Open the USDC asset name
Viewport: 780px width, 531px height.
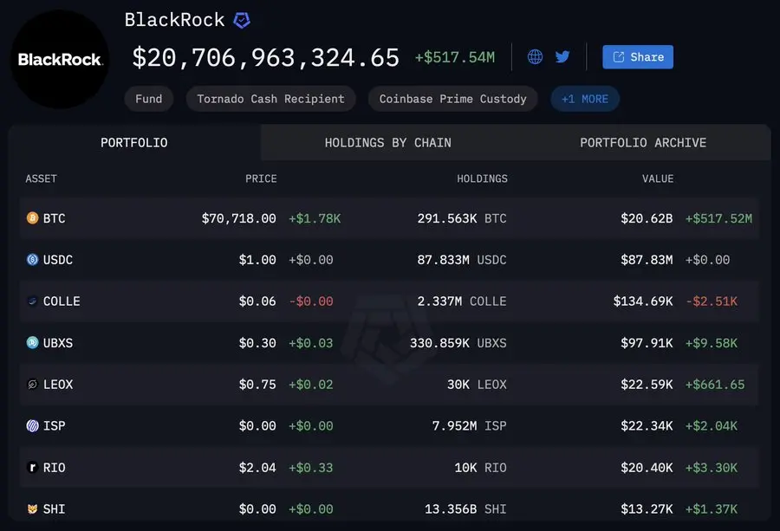58,260
